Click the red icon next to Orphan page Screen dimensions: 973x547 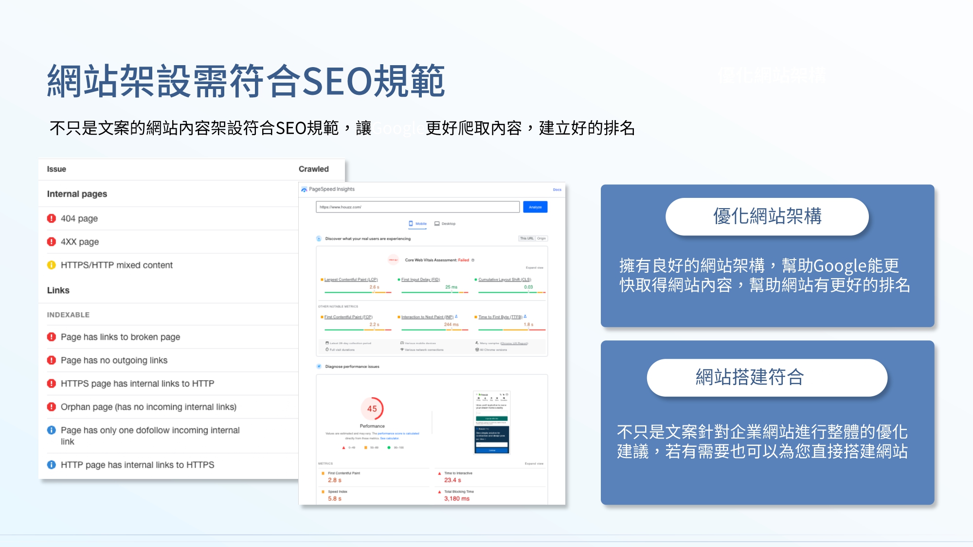click(x=52, y=406)
